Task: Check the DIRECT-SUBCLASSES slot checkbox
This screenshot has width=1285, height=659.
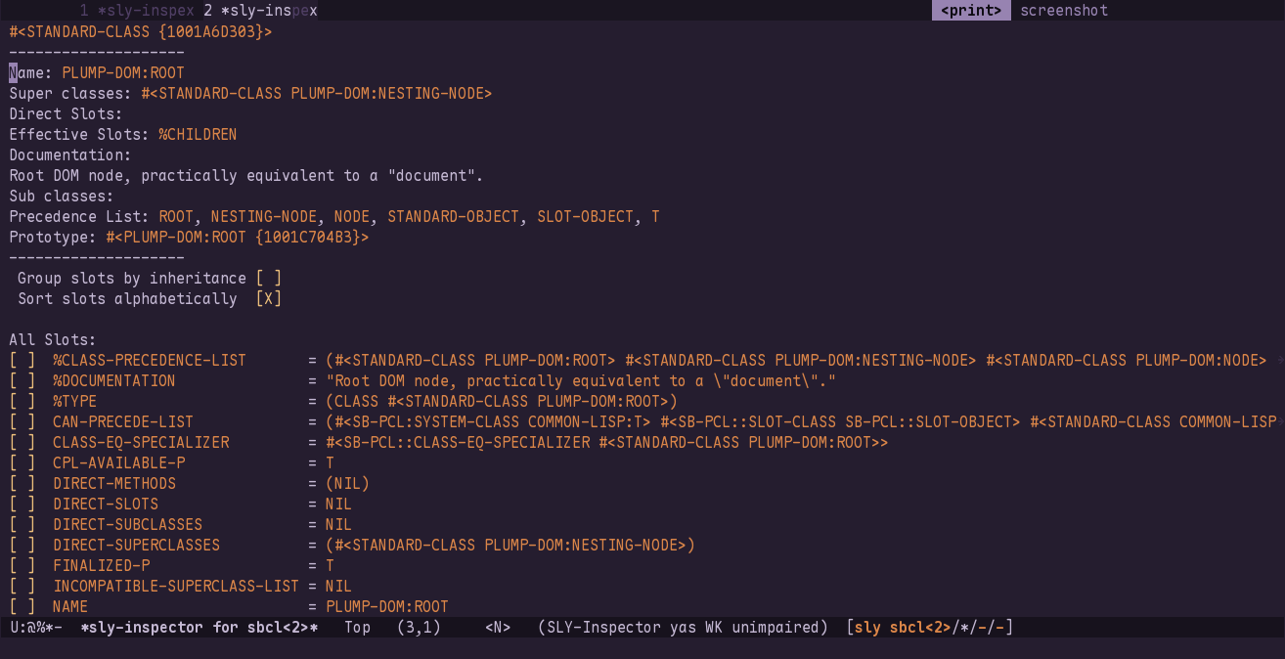Action: pyautogui.click(x=22, y=525)
